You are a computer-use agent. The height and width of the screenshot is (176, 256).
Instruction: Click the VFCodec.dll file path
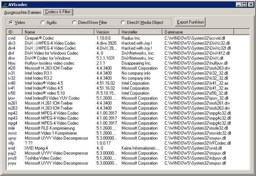(x=198, y=144)
